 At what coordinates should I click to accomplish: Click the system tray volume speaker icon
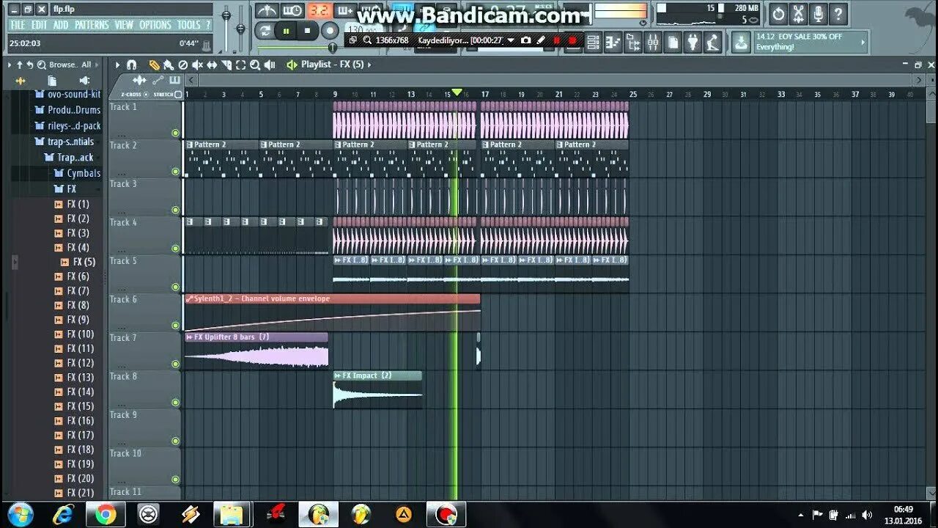click(867, 515)
